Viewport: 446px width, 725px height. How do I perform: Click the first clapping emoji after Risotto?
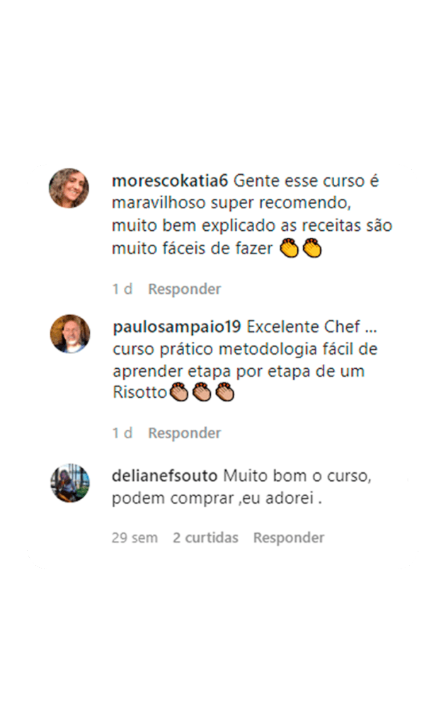pos(179,392)
